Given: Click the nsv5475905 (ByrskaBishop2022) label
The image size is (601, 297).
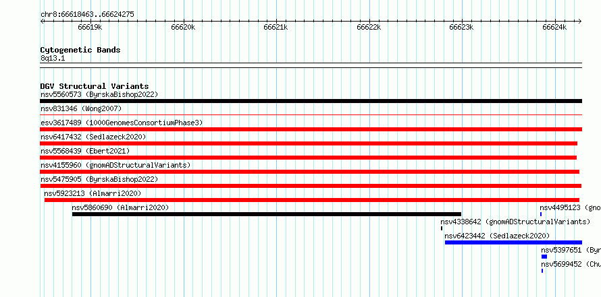Looking at the screenshot, I should click(x=99, y=179).
